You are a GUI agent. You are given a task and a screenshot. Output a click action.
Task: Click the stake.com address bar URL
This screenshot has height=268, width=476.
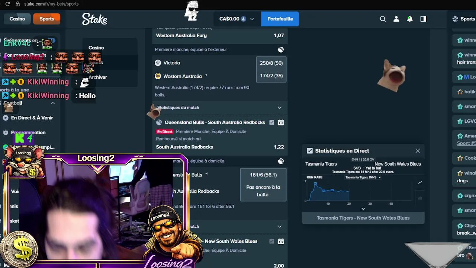[x=51, y=4]
